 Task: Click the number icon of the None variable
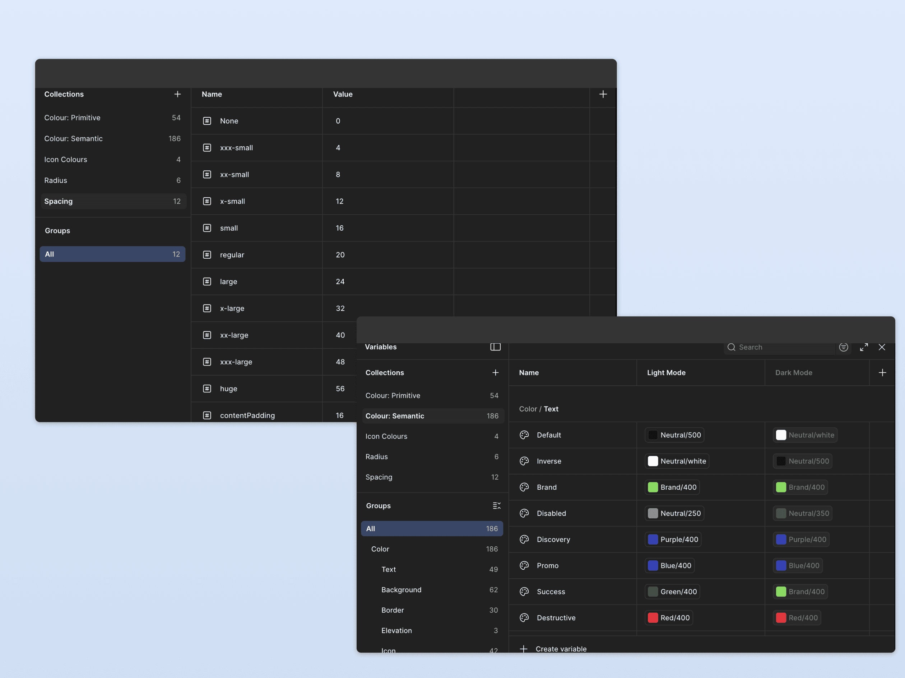coord(207,121)
